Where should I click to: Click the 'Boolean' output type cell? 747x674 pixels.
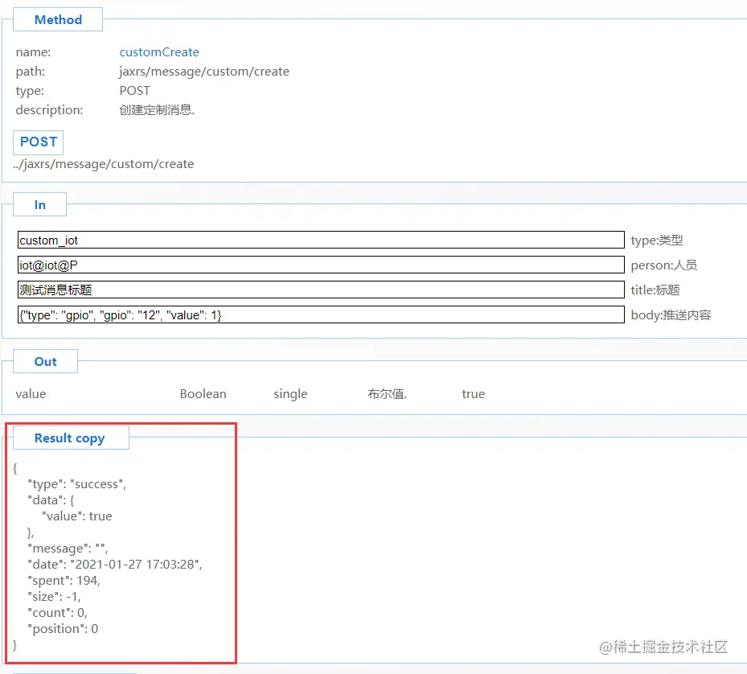click(203, 394)
